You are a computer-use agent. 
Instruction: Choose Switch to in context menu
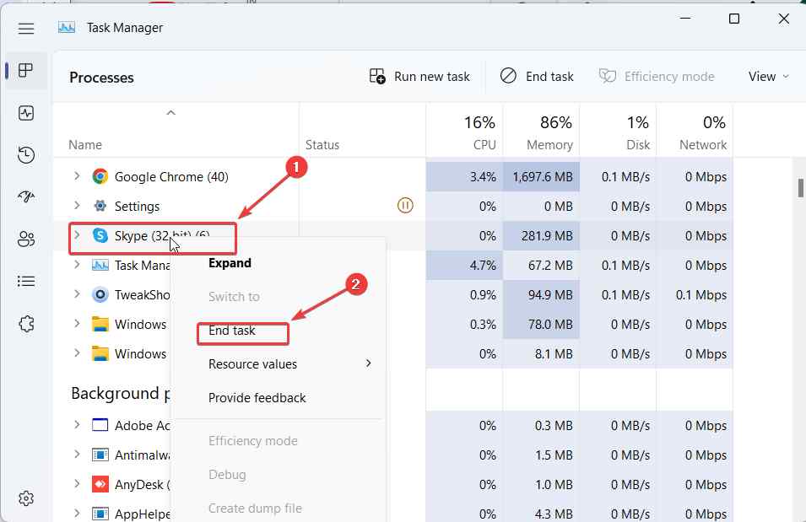[x=234, y=297]
